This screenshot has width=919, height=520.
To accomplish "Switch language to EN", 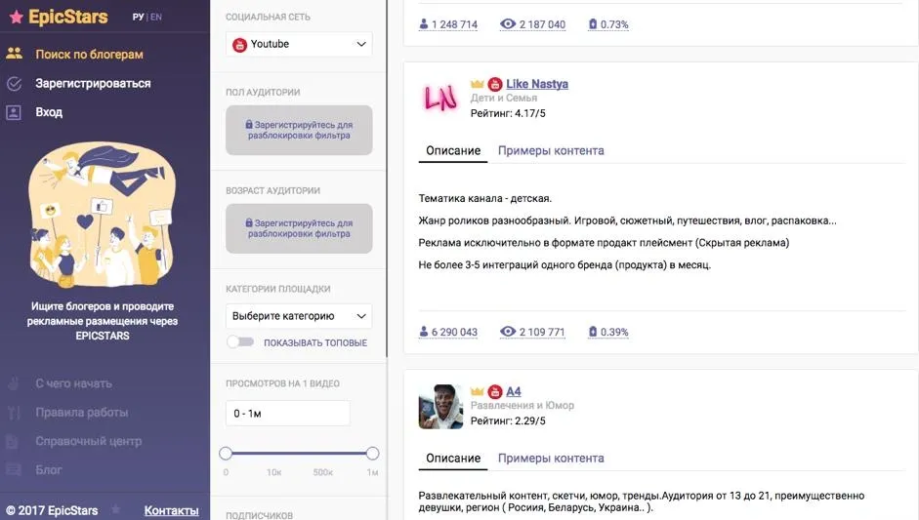I will click(x=156, y=17).
